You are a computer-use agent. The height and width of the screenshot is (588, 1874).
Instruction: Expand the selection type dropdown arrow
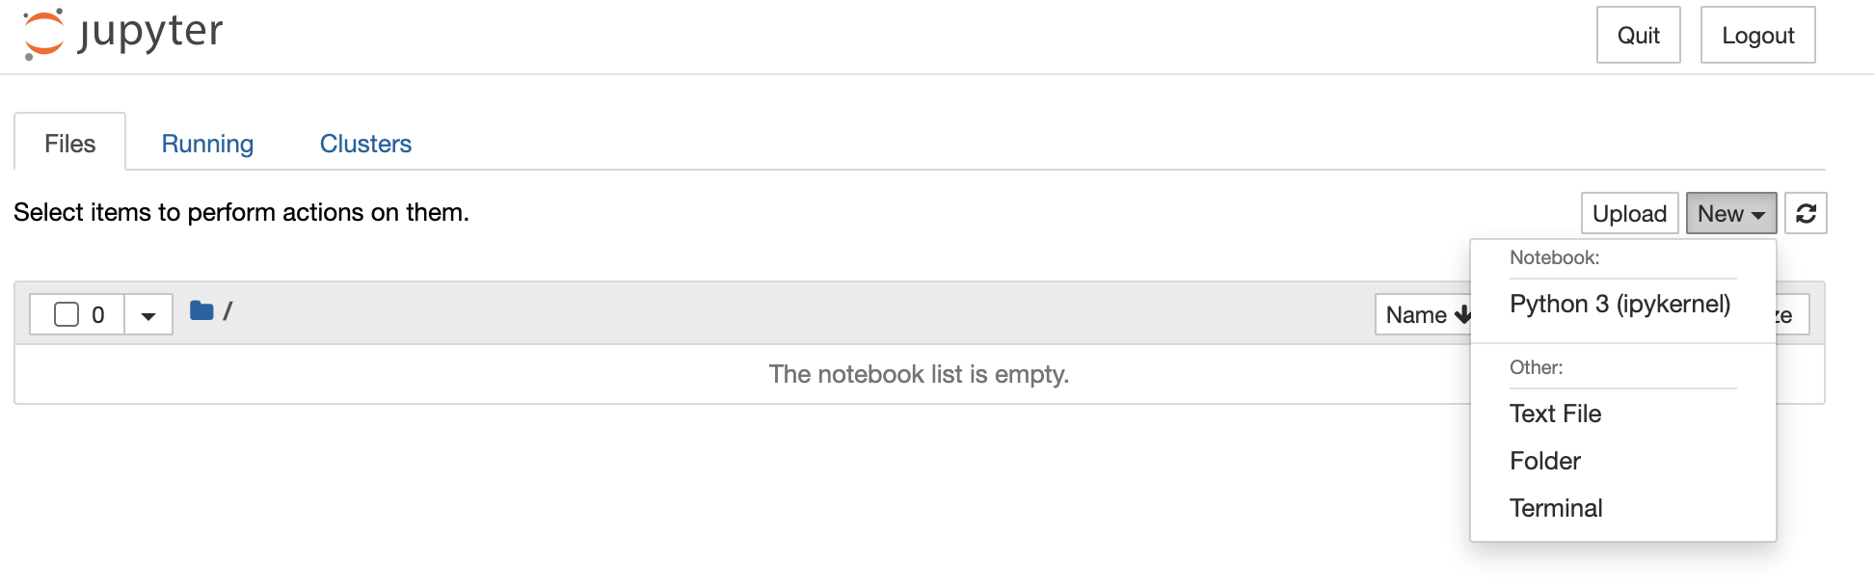(147, 313)
